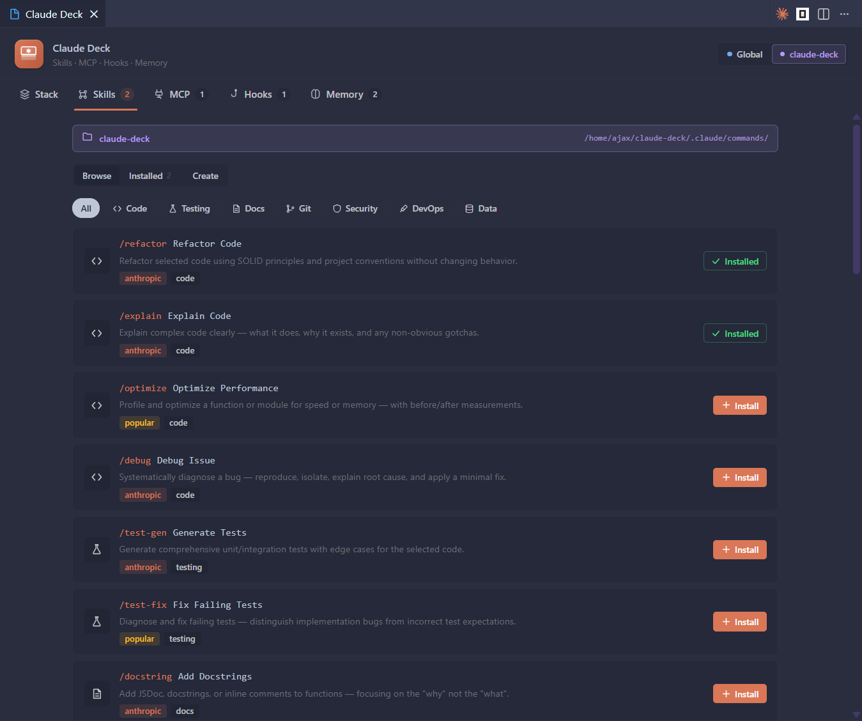Click the Installed button for /refactor
Image resolution: width=862 pixels, height=721 pixels.
tap(735, 261)
